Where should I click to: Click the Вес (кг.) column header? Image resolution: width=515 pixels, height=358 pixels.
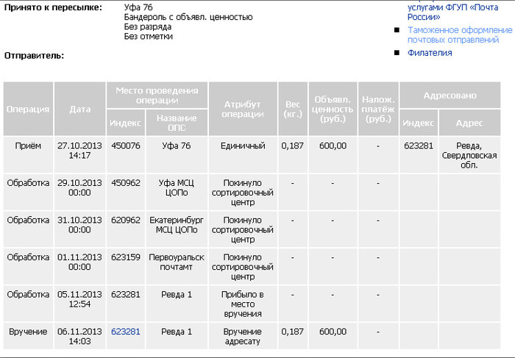pyautogui.click(x=292, y=109)
